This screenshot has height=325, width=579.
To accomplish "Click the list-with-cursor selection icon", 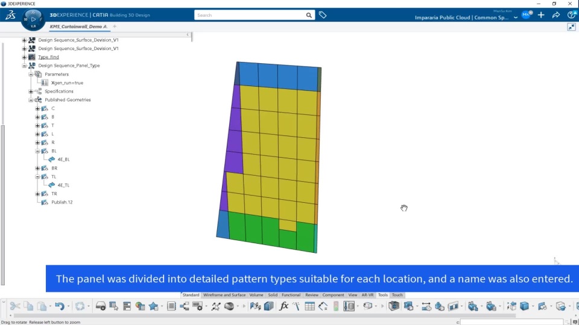I will [x=114, y=306].
